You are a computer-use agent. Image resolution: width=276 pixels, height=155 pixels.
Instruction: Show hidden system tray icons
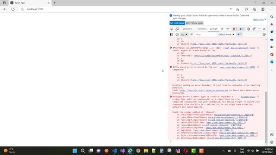click(223, 151)
